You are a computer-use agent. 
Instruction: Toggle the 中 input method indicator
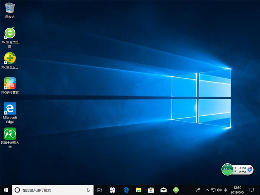click(225, 190)
